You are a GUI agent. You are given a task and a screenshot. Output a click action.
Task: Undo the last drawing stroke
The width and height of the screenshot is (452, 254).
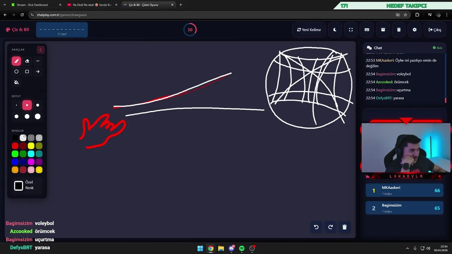pyautogui.click(x=316, y=227)
